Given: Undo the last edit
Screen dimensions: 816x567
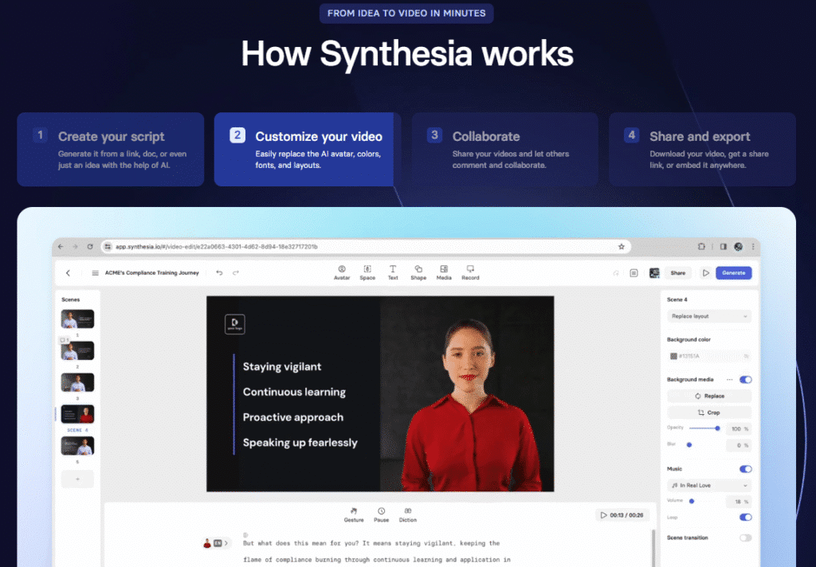Looking at the screenshot, I should tap(219, 272).
